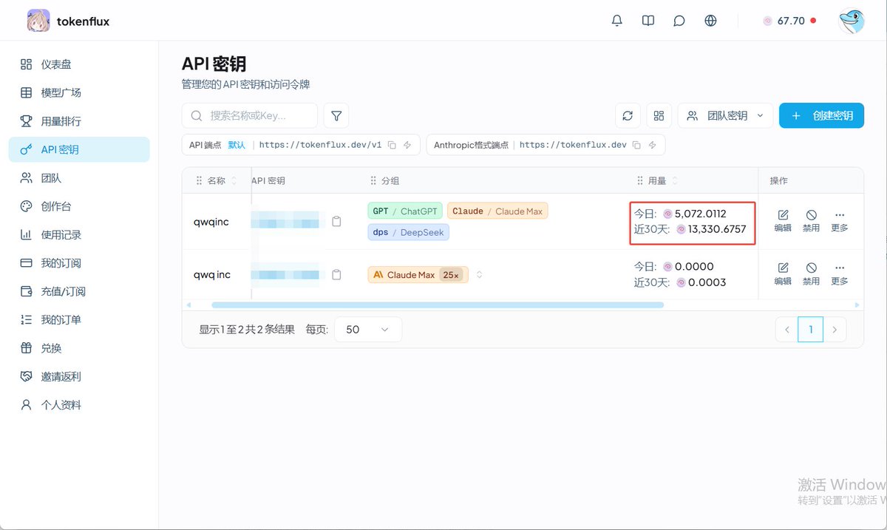The height and width of the screenshot is (530, 887).
Task: Click the Claude / Claude Max tag
Action: (x=497, y=211)
